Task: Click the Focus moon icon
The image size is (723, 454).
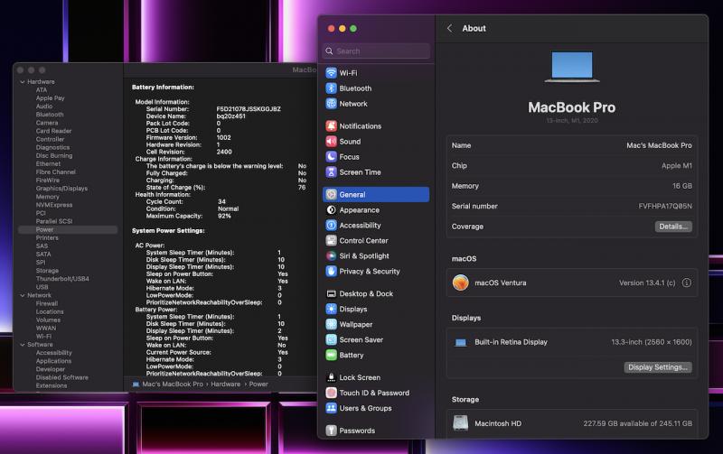Action: click(331, 156)
